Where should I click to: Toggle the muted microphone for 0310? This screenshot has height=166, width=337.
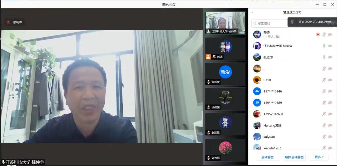click(324, 80)
